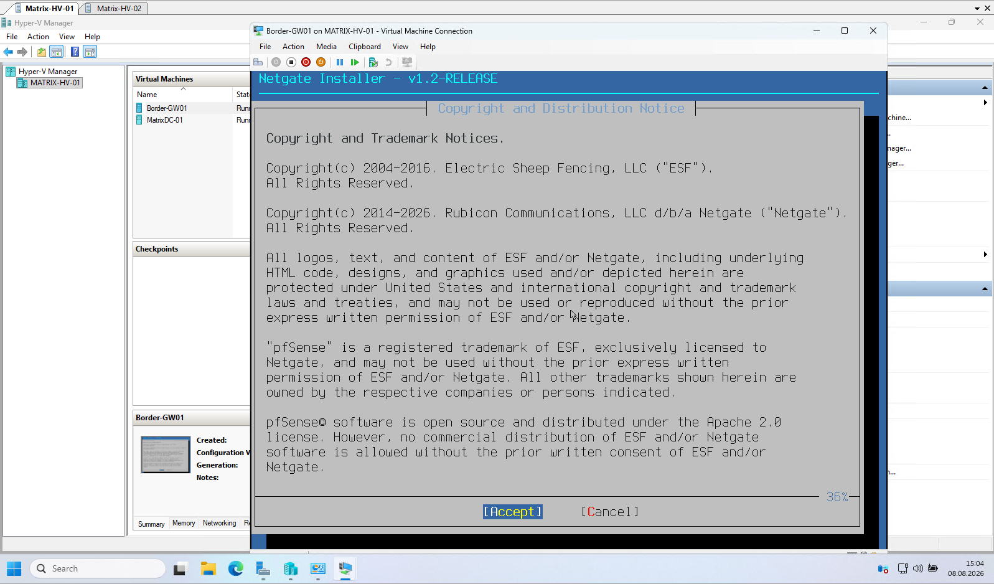Click orange Save state icon
This screenshot has width=994, height=584.
[x=321, y=62]
